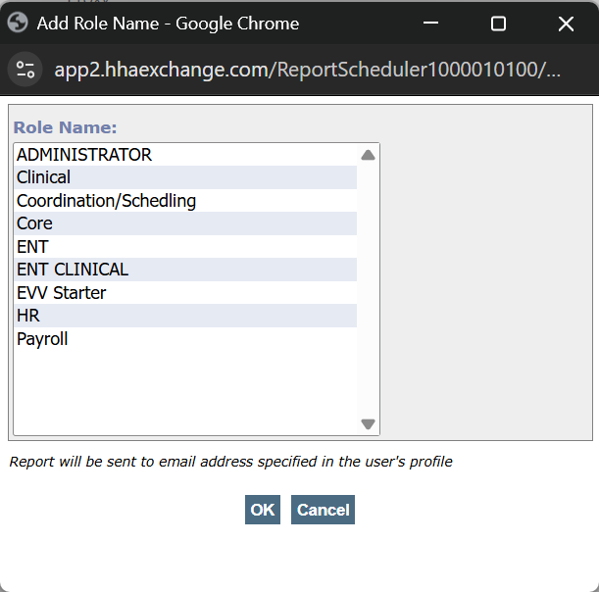599x592 pixels.
Task: Click the globe icon in title bar
Action: (x=17, y=23)
